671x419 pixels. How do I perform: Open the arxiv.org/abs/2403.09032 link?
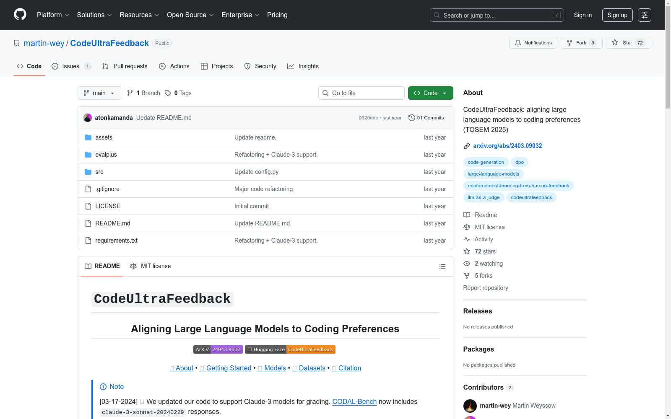pos(507,146)
